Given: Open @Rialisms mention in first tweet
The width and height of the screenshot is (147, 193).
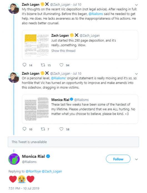Looking at the screenshot, I should click(x=96, y=14).
